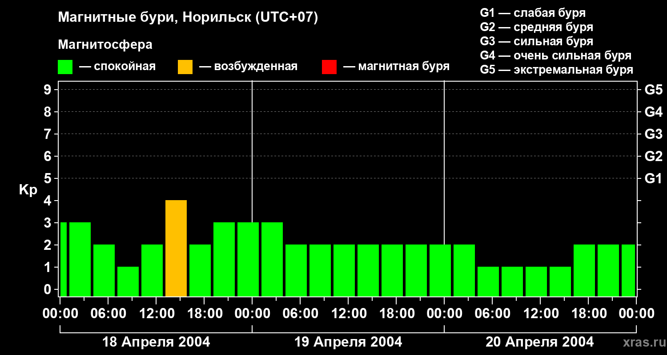Click the '7' tick label on Kp axis
667x355 pixels.
pos(48,134)
